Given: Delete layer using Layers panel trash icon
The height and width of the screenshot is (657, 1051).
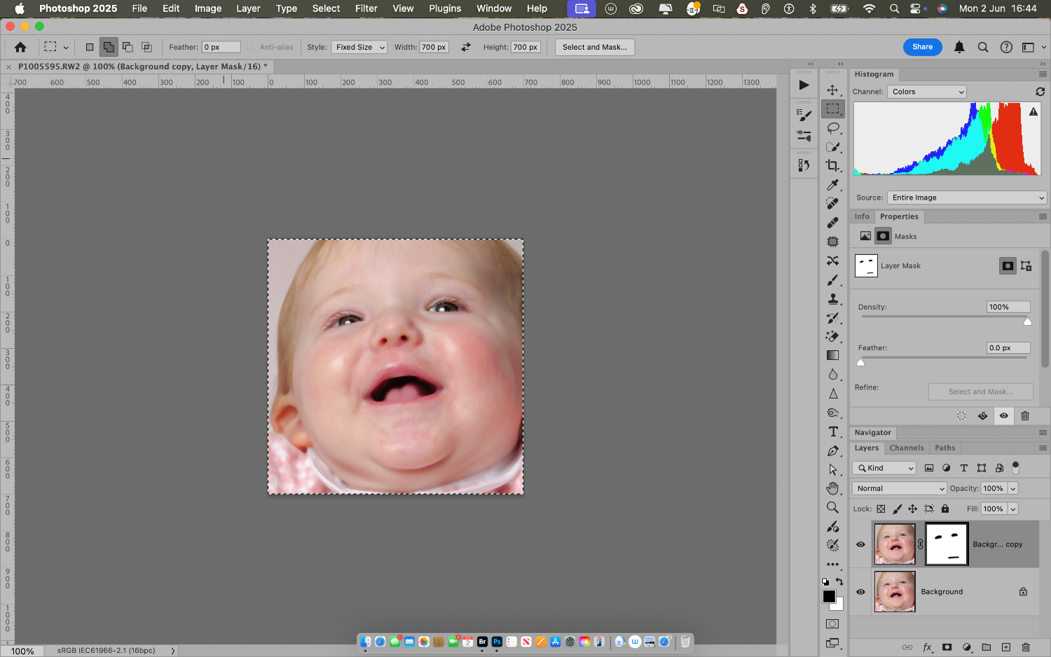Looking at the screenshot, I should tap(1026, 647).
